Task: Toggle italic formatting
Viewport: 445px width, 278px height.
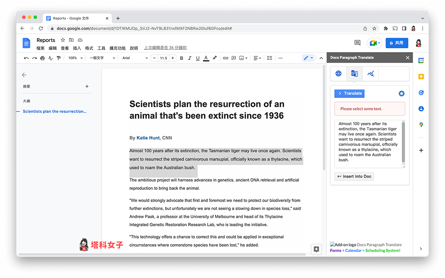Action: pos(189,58)
